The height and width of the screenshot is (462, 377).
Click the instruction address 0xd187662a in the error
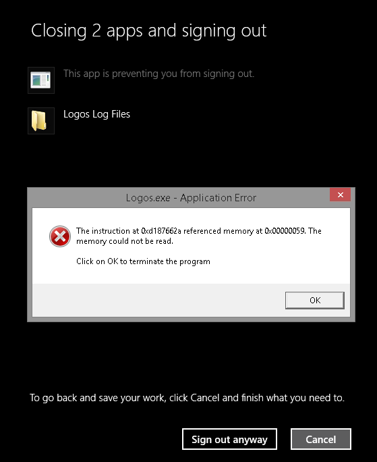click(x=161, y=231)
